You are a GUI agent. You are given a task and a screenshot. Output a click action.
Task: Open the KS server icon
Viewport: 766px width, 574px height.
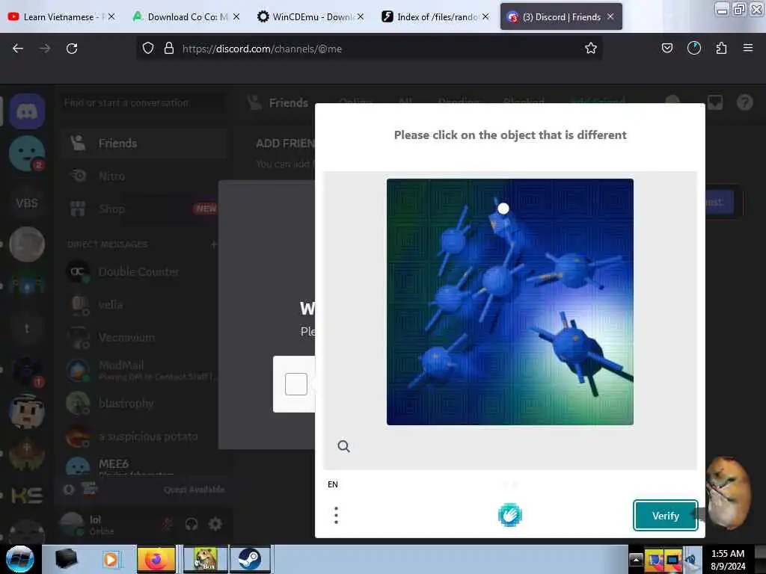coord(27,496)
